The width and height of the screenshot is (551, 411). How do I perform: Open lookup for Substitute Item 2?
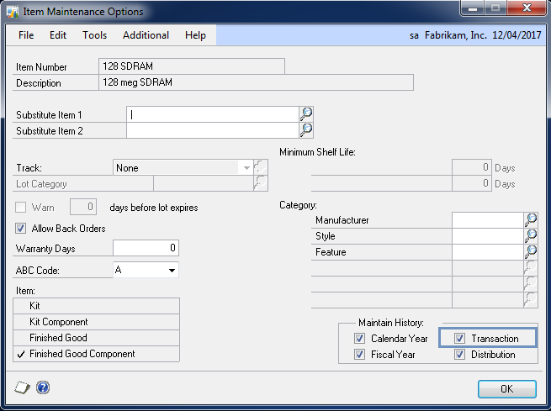point(307,130)
